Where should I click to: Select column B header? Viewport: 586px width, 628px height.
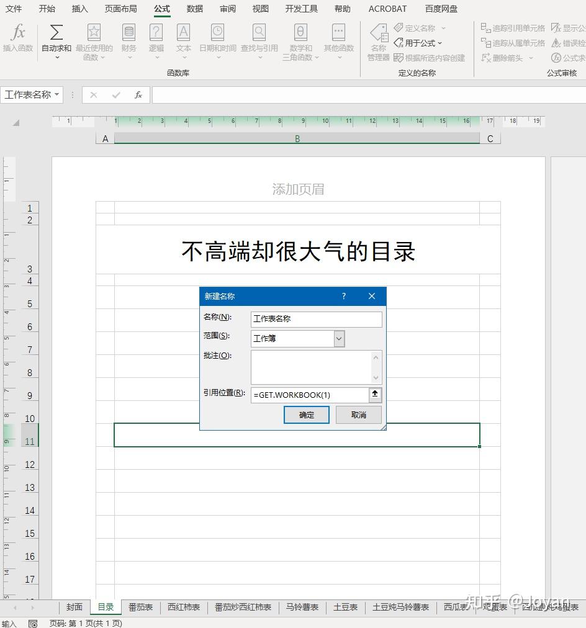click(x=297, y=138)
